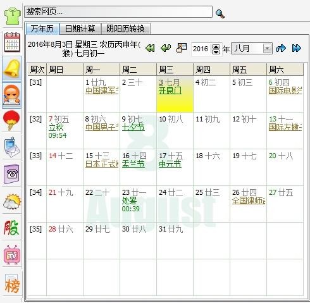This screenshot has width=310, height=303.
Task: Open the stock 股 icon
Action: [x=11, y=228]
